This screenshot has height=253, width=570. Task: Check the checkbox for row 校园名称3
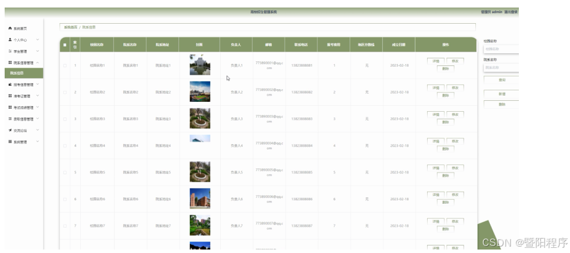65,119
